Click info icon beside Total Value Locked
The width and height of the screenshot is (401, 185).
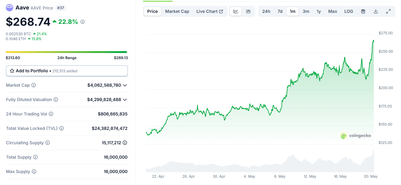(61, 128)
